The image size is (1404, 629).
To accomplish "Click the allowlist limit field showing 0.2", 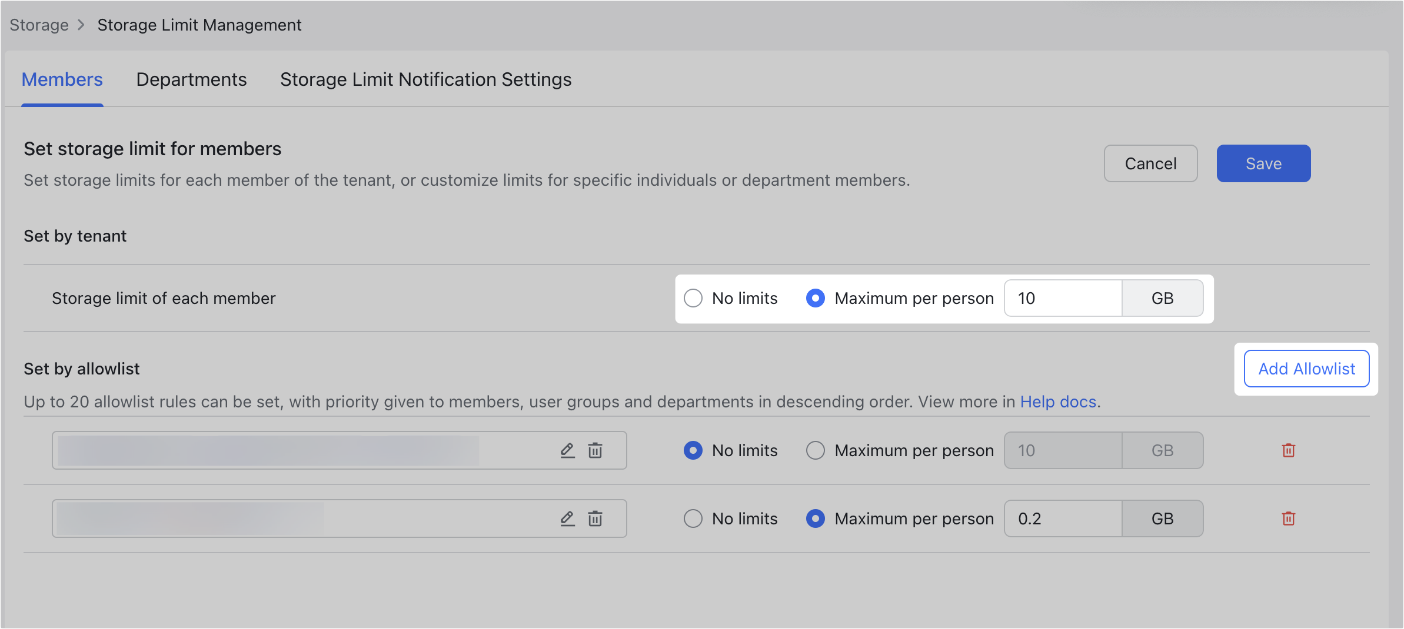I will tap(1063, 518).
